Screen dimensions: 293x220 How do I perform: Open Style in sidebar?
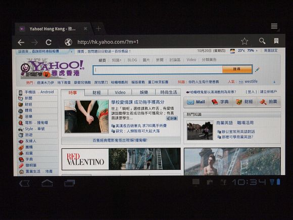tap(29, 129)
